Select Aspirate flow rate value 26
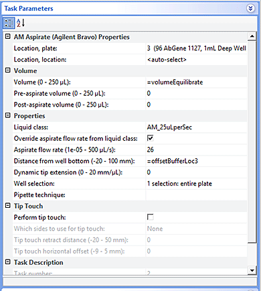The image size is (261, 291). coord(197,150)
